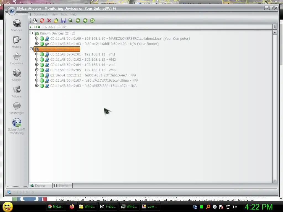This screenshot has width=283, height=212.
Task: Select the fe80::4051:2cff:feb1:64e7 row
Action: [x=93, y=75]
